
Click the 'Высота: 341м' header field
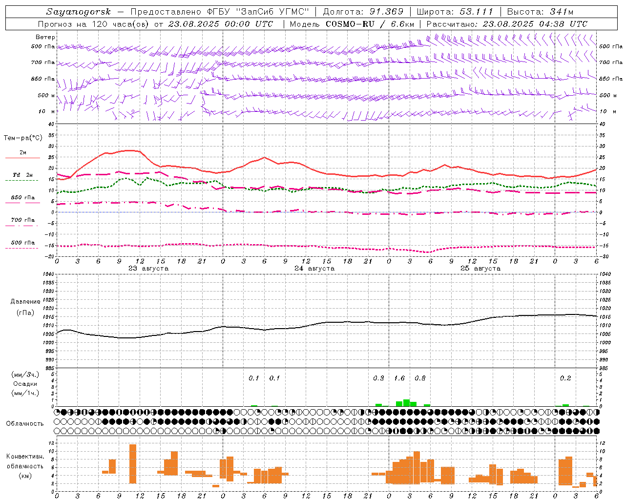[x=540, y=12]
